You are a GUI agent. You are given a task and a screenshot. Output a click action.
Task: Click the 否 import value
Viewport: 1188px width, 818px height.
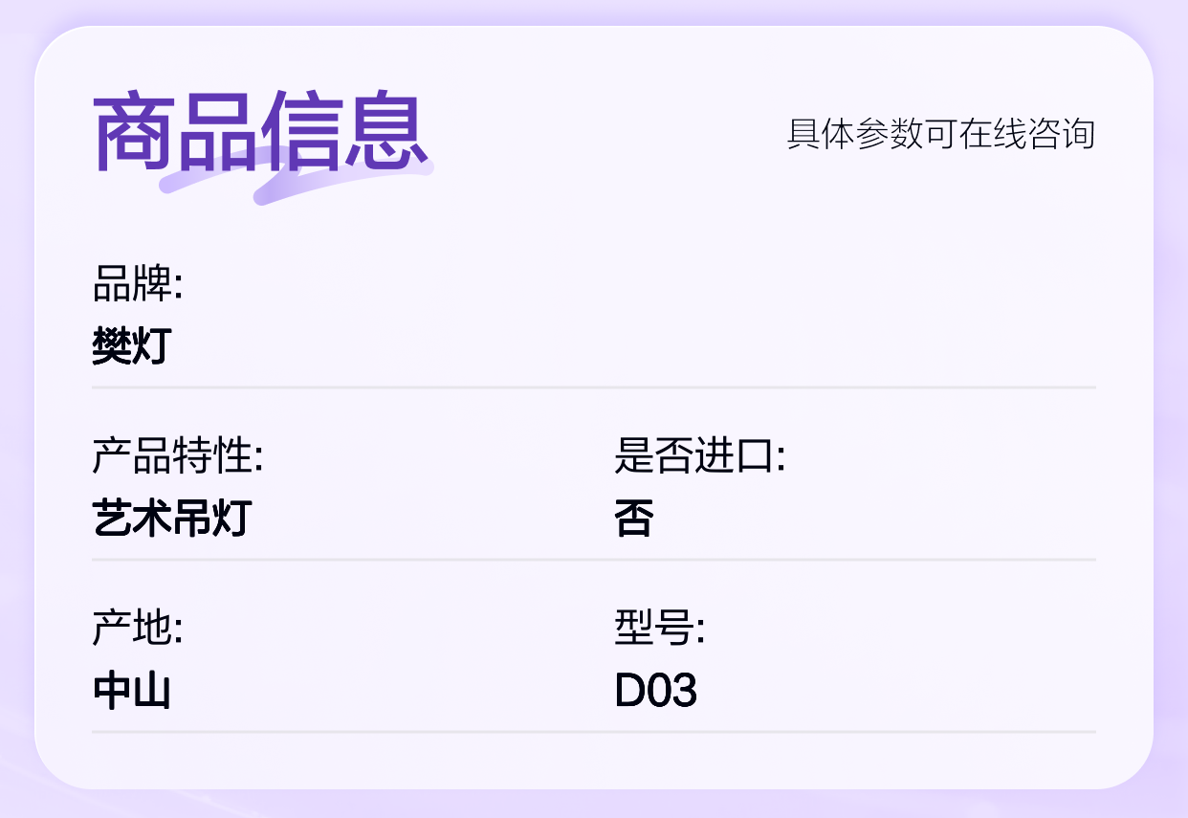tap(634, 518)
